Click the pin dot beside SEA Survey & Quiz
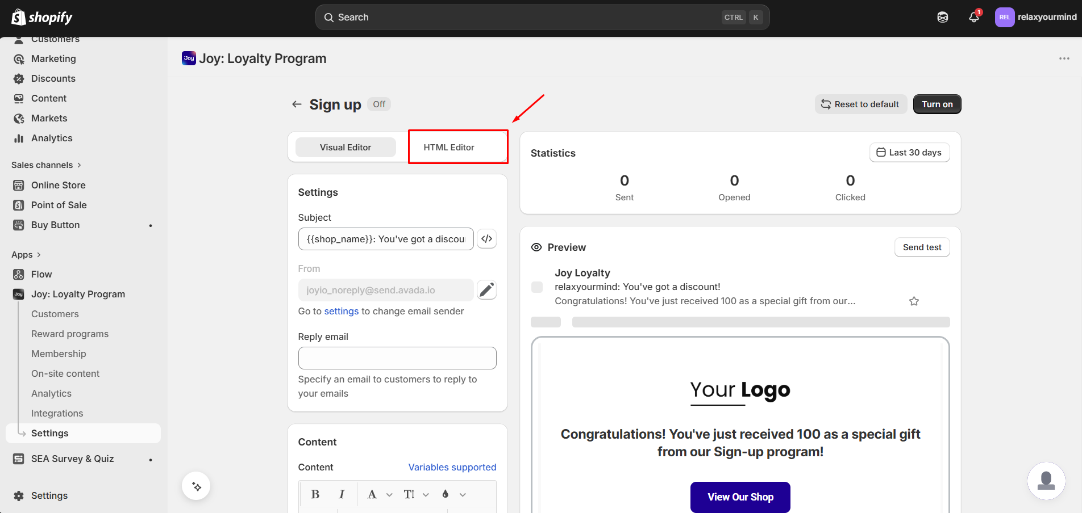 tap(151, 460)
